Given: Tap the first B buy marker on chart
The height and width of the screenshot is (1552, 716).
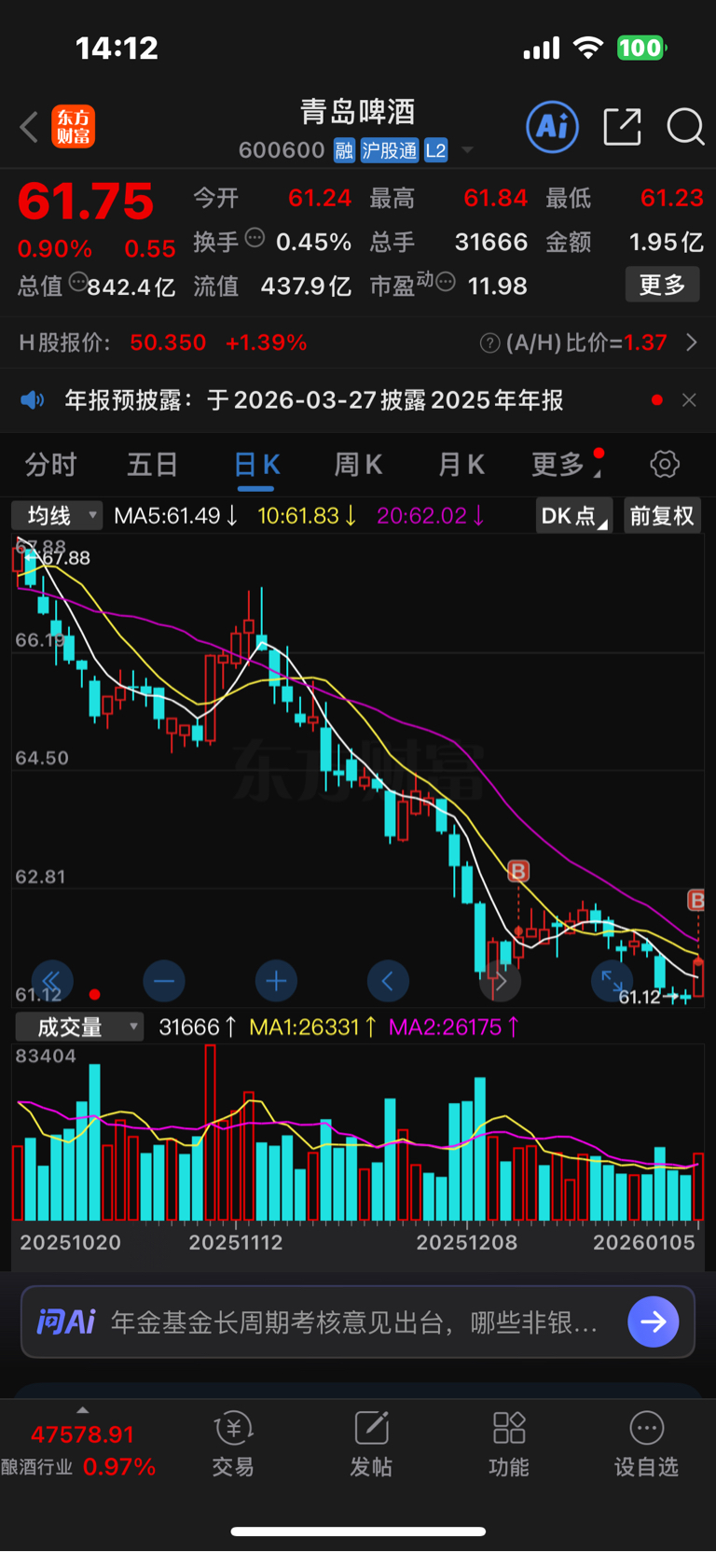Looking at the screenshot, I should pos(518,872).
